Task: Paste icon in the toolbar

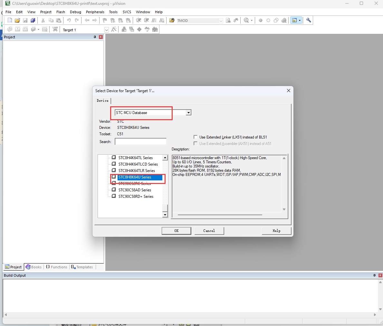Action: 59,20
